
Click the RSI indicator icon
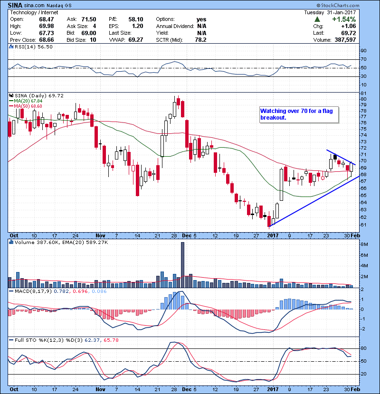tap(11, 47)
